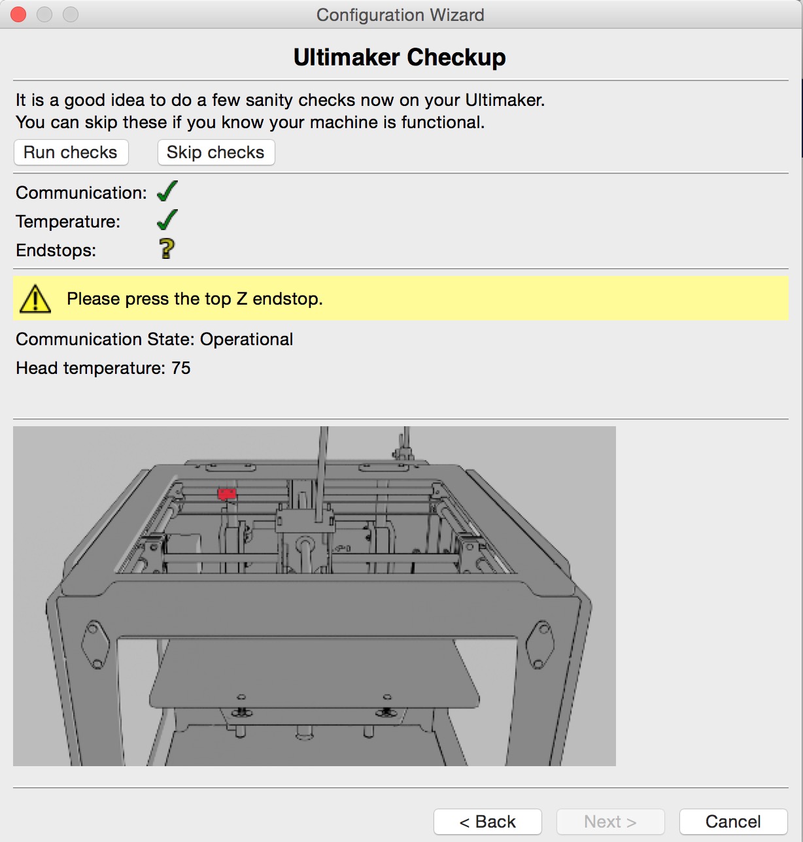Image resolution: width=803 pixels, height=842 pixels.
Task: Click the green checkmark beside Temperature
Action: click(167, 220)
